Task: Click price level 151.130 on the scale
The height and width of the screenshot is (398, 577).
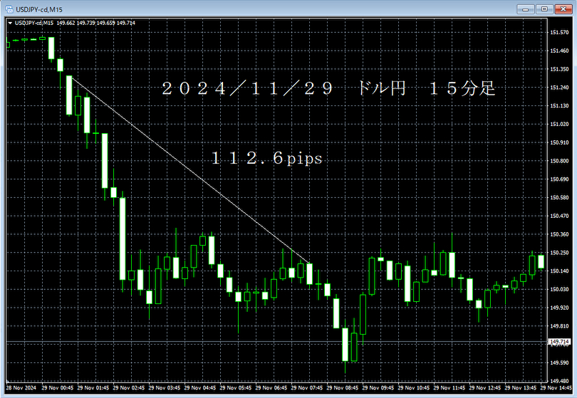Action: tap(559, 106)
